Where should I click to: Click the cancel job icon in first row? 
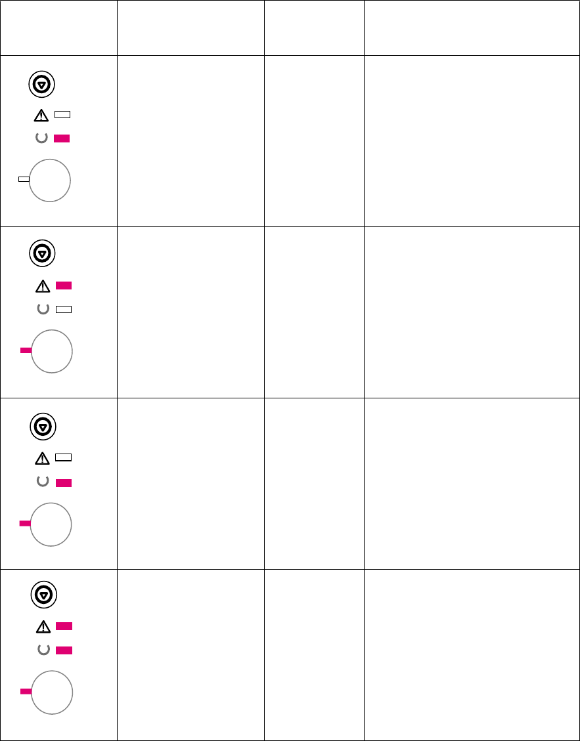(x=41, y=85)
